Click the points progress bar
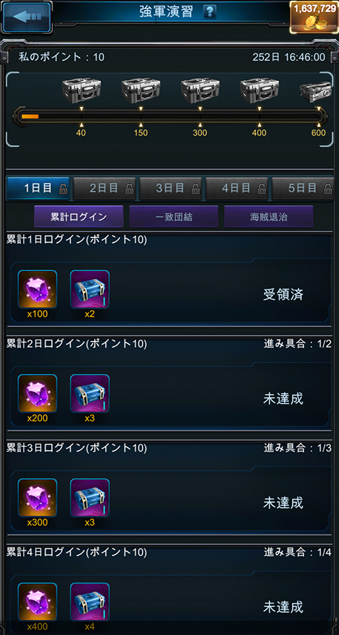The width and height of the screenshot is (339, 635). click(169, 117)
